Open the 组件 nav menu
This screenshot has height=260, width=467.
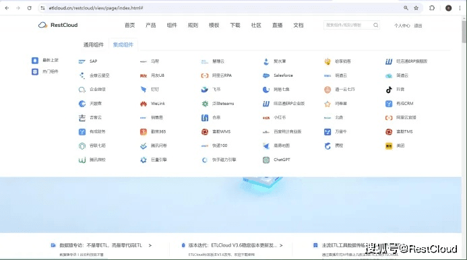tap(172, 26)
